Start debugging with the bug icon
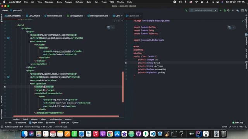This screenshot has height=139, width=248. point(224,10)
